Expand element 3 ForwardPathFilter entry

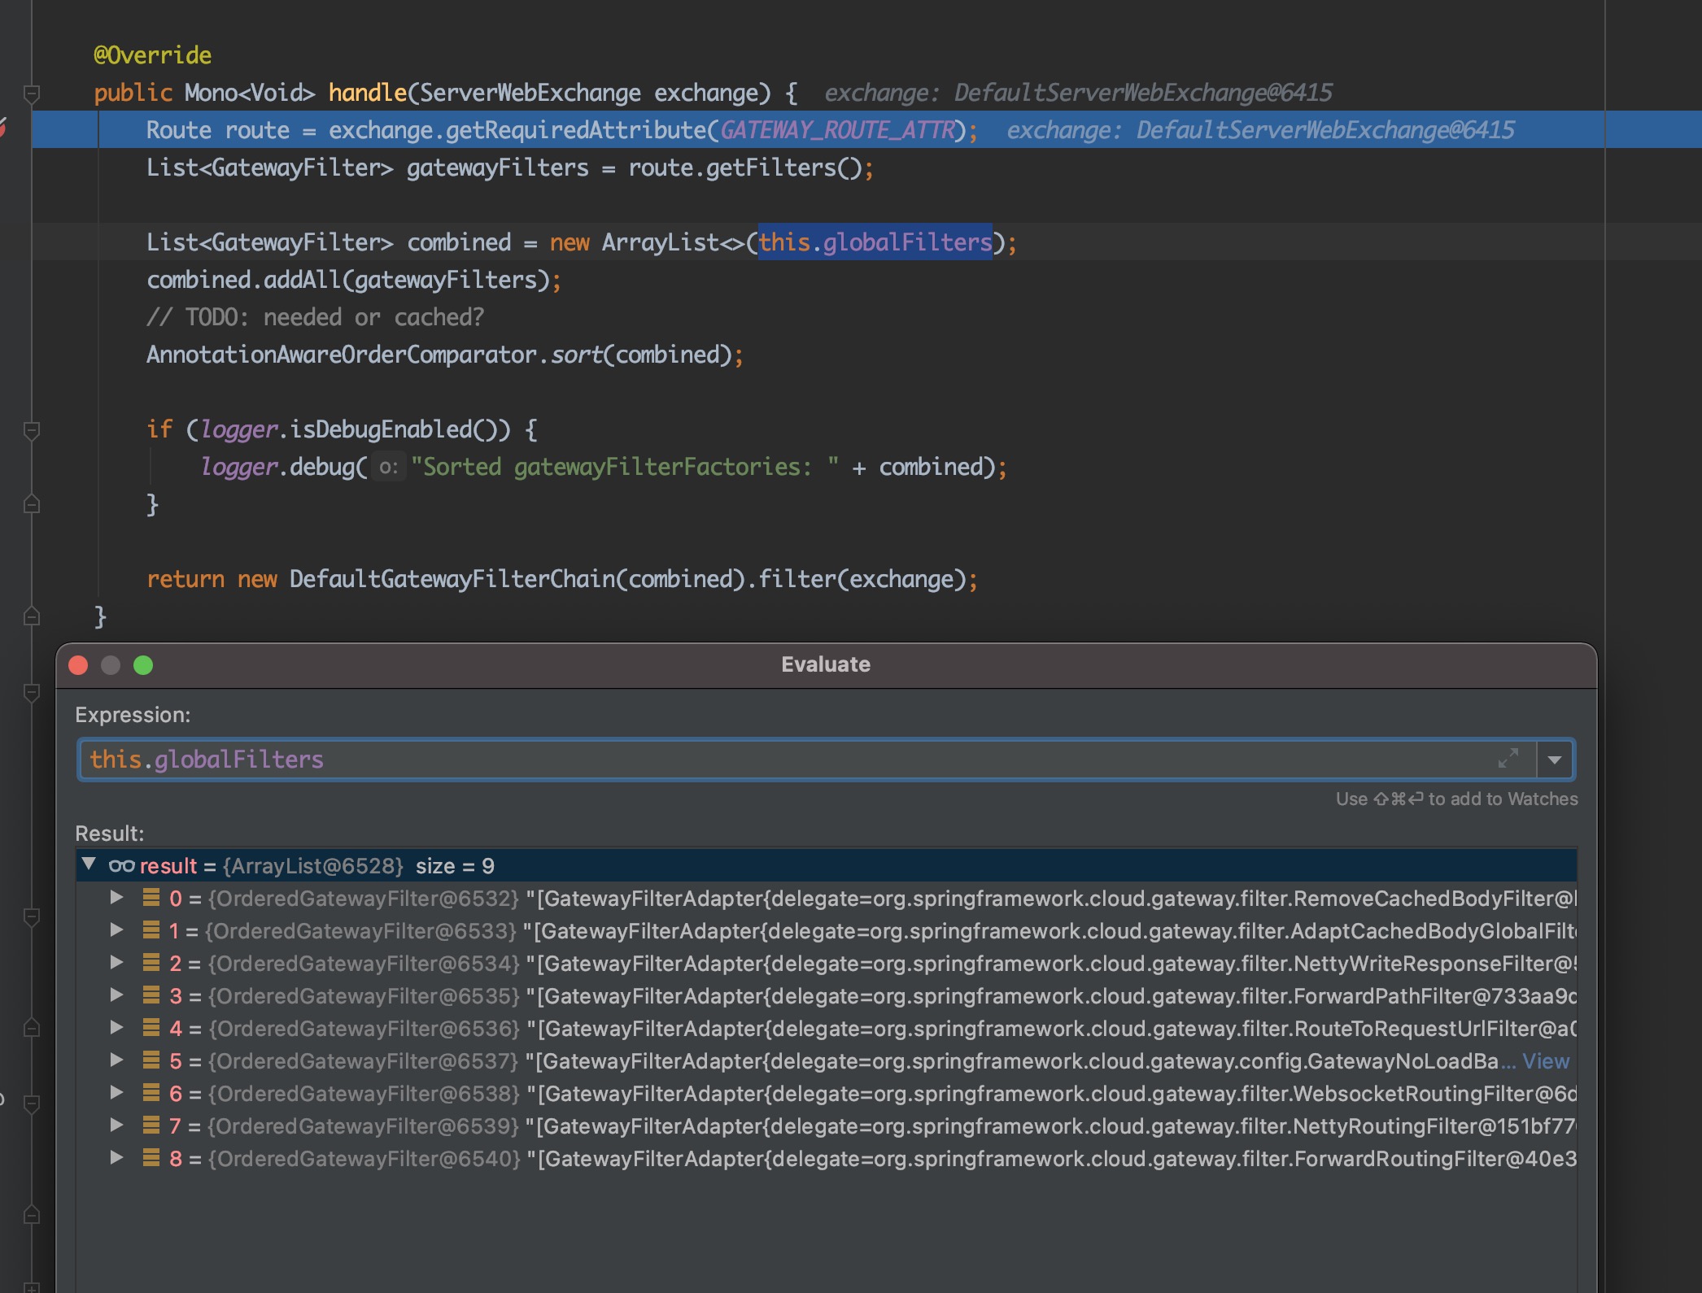[x=117, y=995]
